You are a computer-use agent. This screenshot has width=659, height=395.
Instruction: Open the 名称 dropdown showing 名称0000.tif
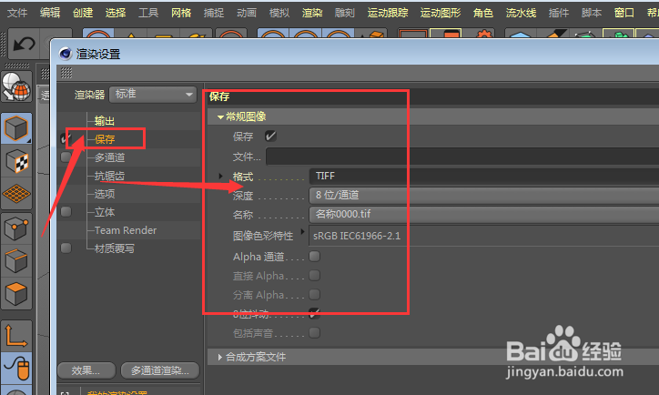click(x=483, y=214)
